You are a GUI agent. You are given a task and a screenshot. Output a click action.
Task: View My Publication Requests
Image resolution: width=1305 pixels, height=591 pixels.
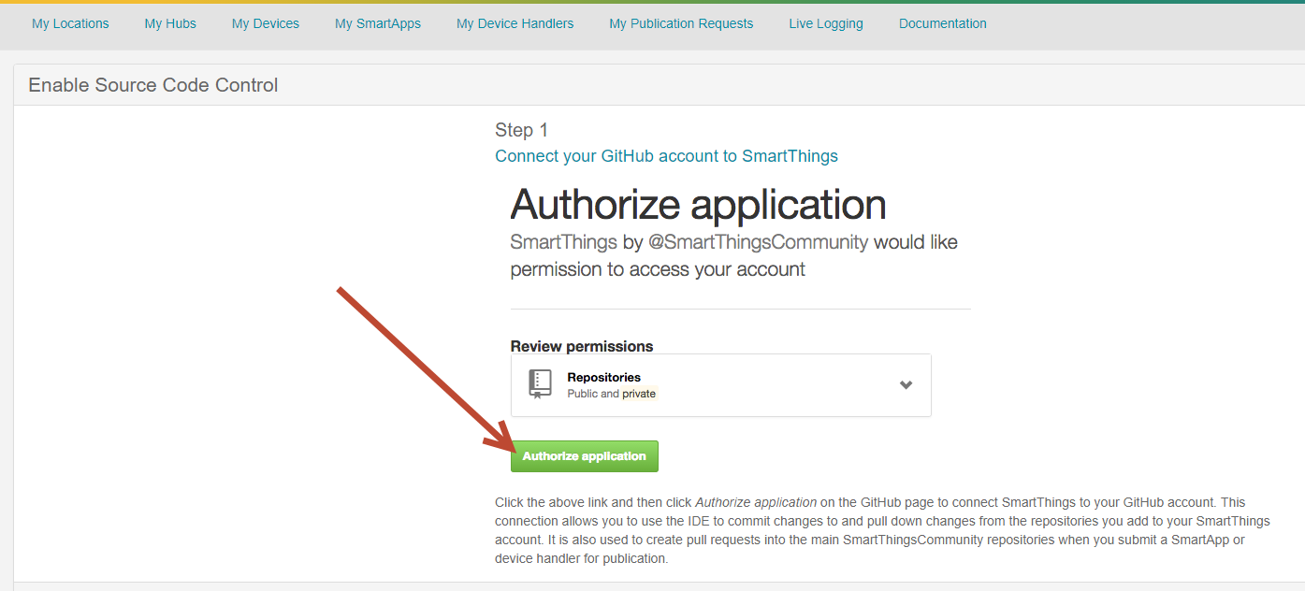(681, 23)
